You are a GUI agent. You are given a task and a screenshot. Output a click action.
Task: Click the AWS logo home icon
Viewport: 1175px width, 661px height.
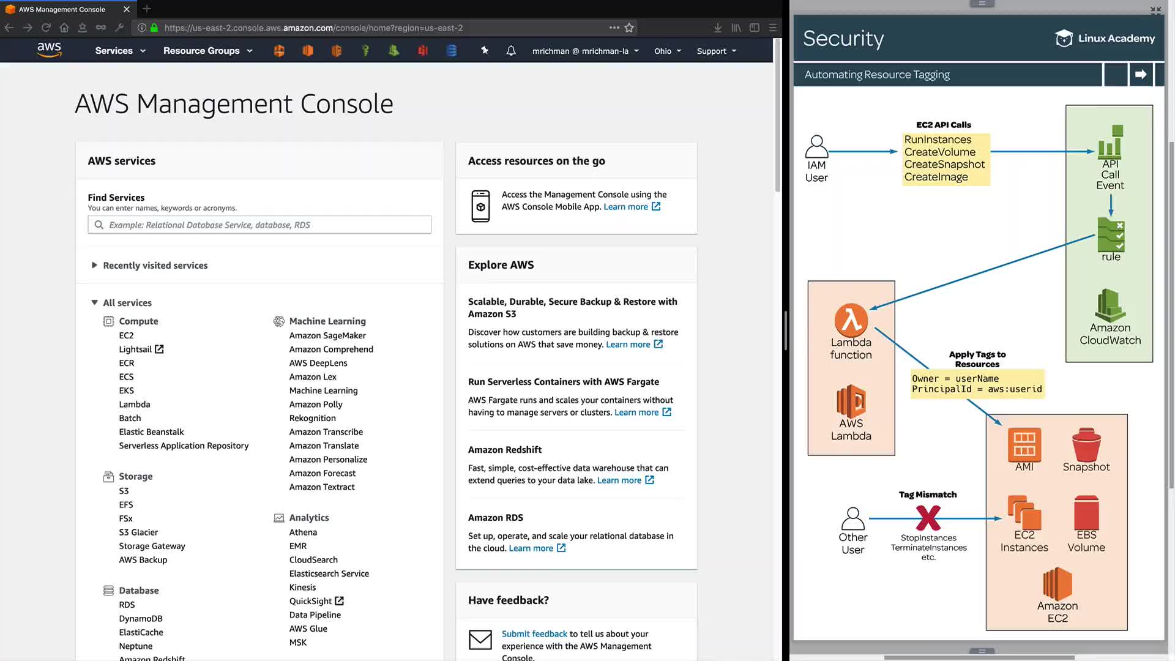click(x=49, y=50)
